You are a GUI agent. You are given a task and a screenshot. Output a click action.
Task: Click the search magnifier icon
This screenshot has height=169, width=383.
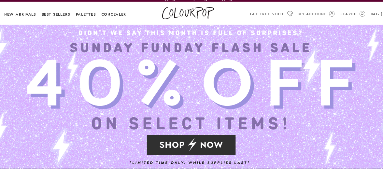coord(362,14)
